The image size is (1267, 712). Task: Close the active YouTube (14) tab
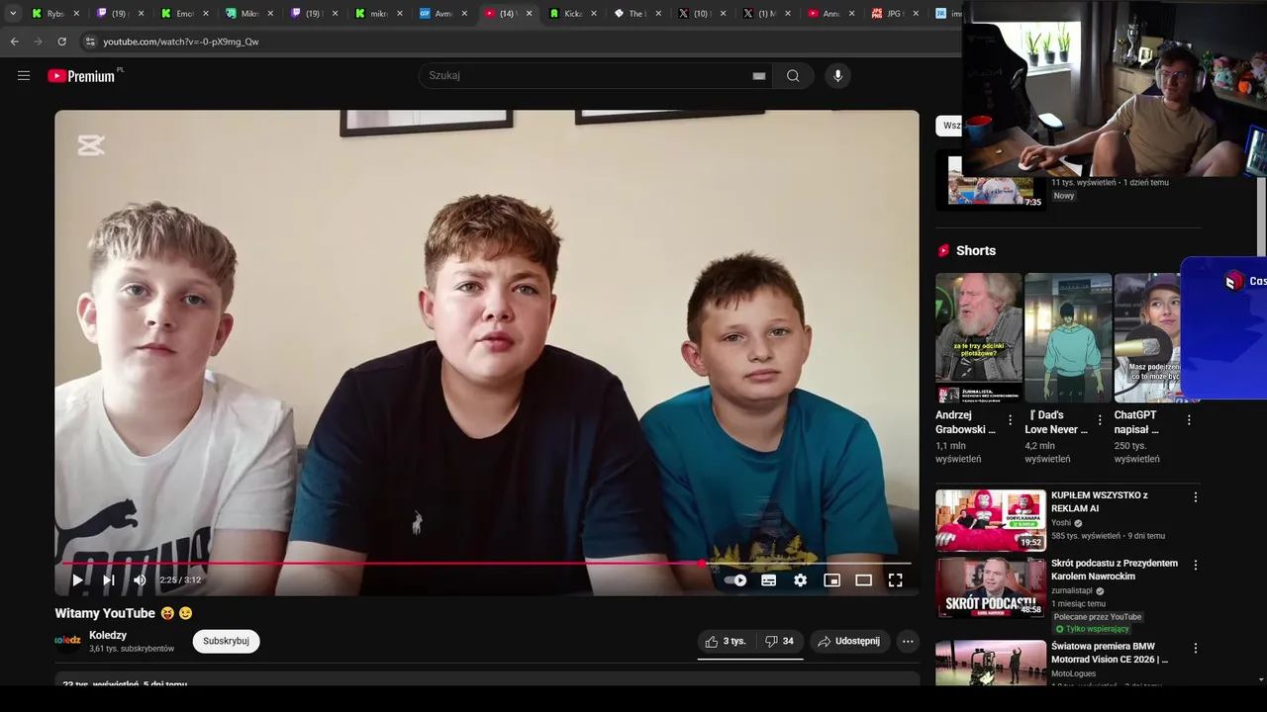point(529,14)
